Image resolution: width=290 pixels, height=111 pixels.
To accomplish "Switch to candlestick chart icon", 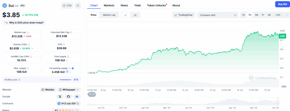I will tap(135, 15).
